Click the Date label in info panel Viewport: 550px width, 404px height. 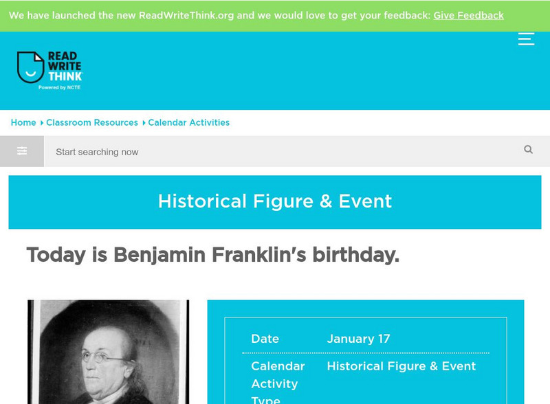pos(265,339)
